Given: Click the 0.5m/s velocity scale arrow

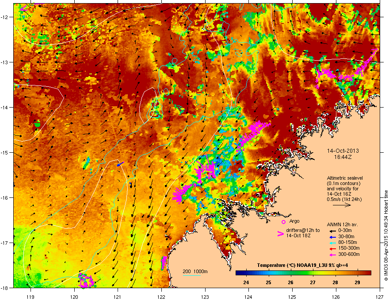Looking at the screenshot, I should 342,205.
